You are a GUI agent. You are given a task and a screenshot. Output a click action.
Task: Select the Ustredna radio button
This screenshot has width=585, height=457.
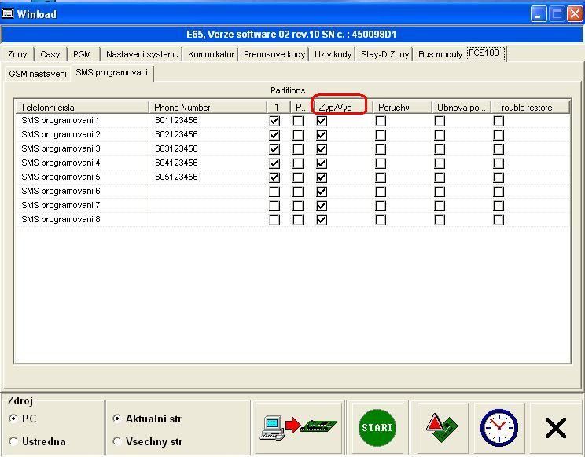pyautogui.click(x=13, y=441)
